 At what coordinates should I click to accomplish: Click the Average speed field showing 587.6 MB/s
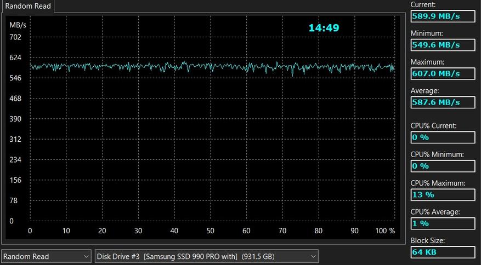(442, 102)
